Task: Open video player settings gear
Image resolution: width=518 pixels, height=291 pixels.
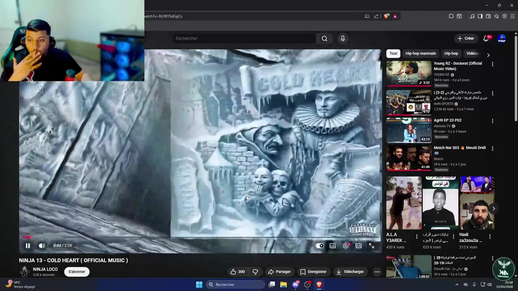Action: (x=346, y=246)
